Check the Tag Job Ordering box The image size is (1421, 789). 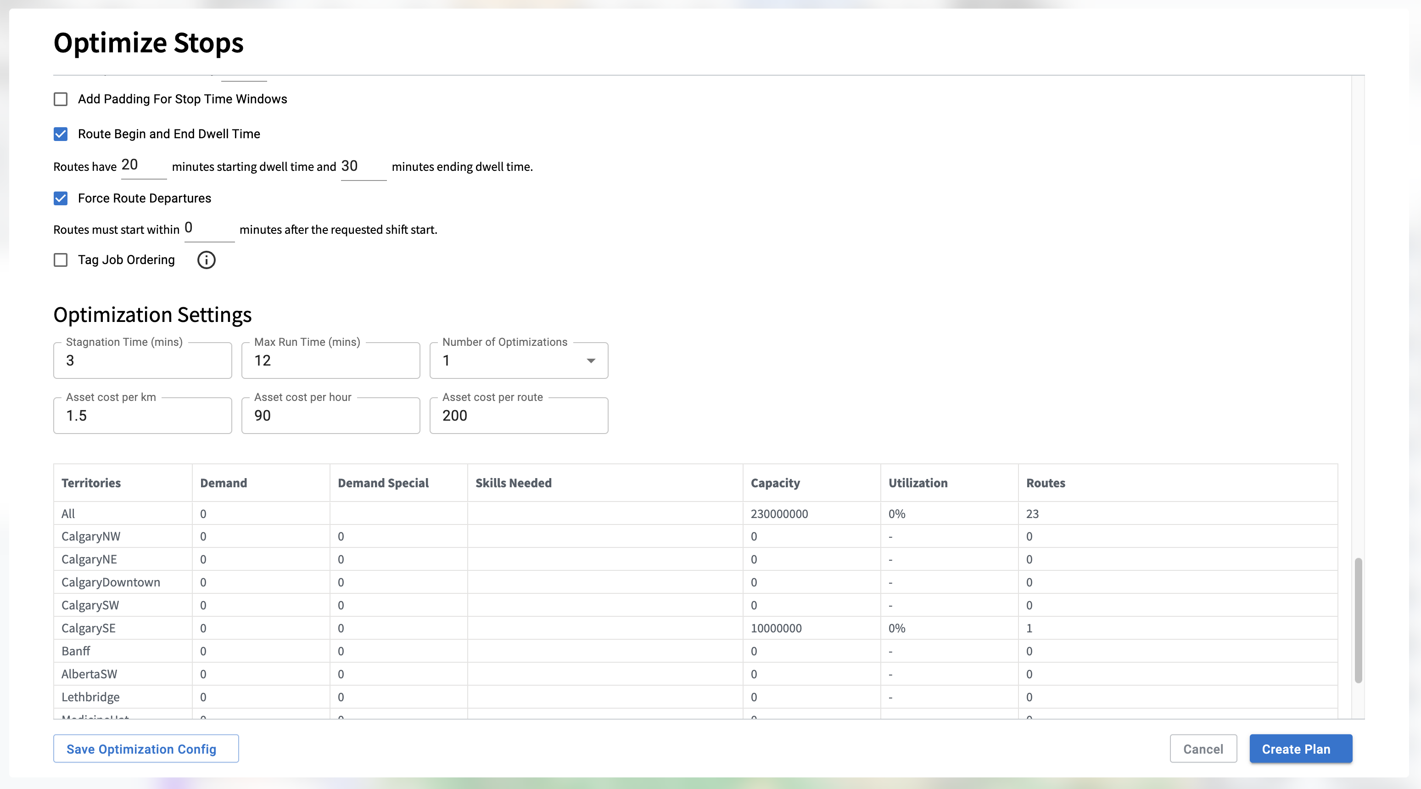[x=61, y=260]
